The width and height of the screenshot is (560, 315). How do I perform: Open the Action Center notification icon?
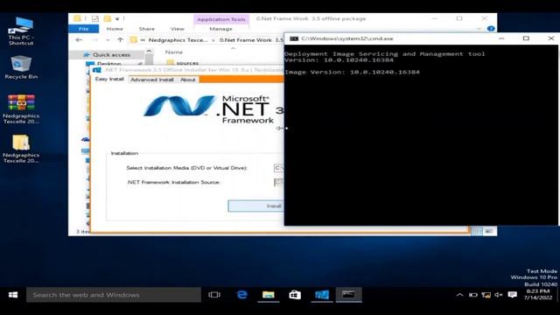click(x=513, y=295)
